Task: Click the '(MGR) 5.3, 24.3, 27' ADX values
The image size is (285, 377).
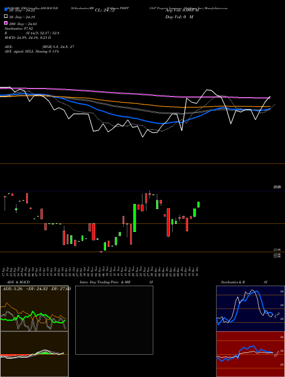Action: point(58,47)
